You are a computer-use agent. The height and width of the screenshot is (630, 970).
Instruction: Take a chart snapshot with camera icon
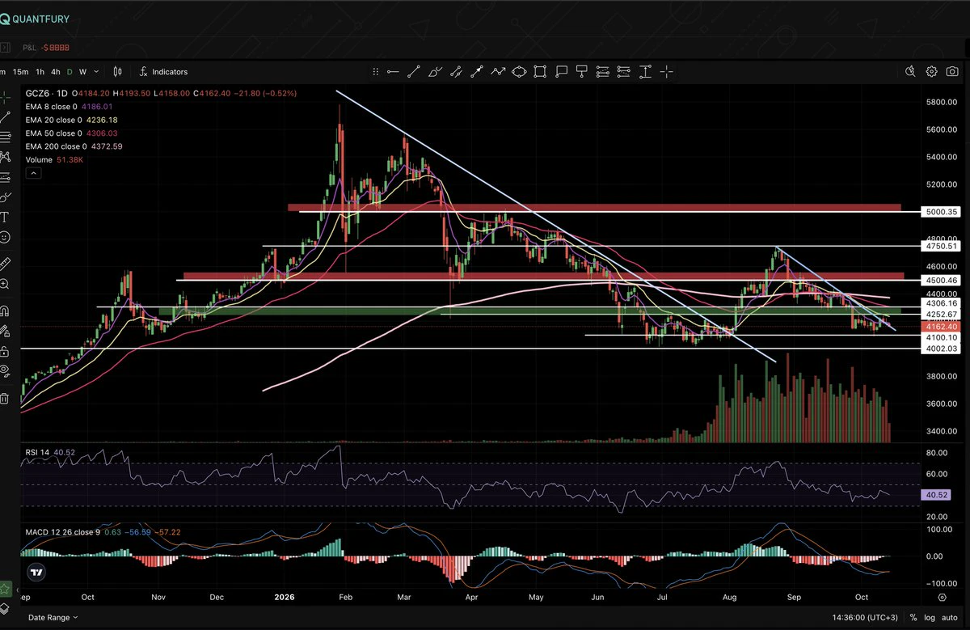point(953,72)
